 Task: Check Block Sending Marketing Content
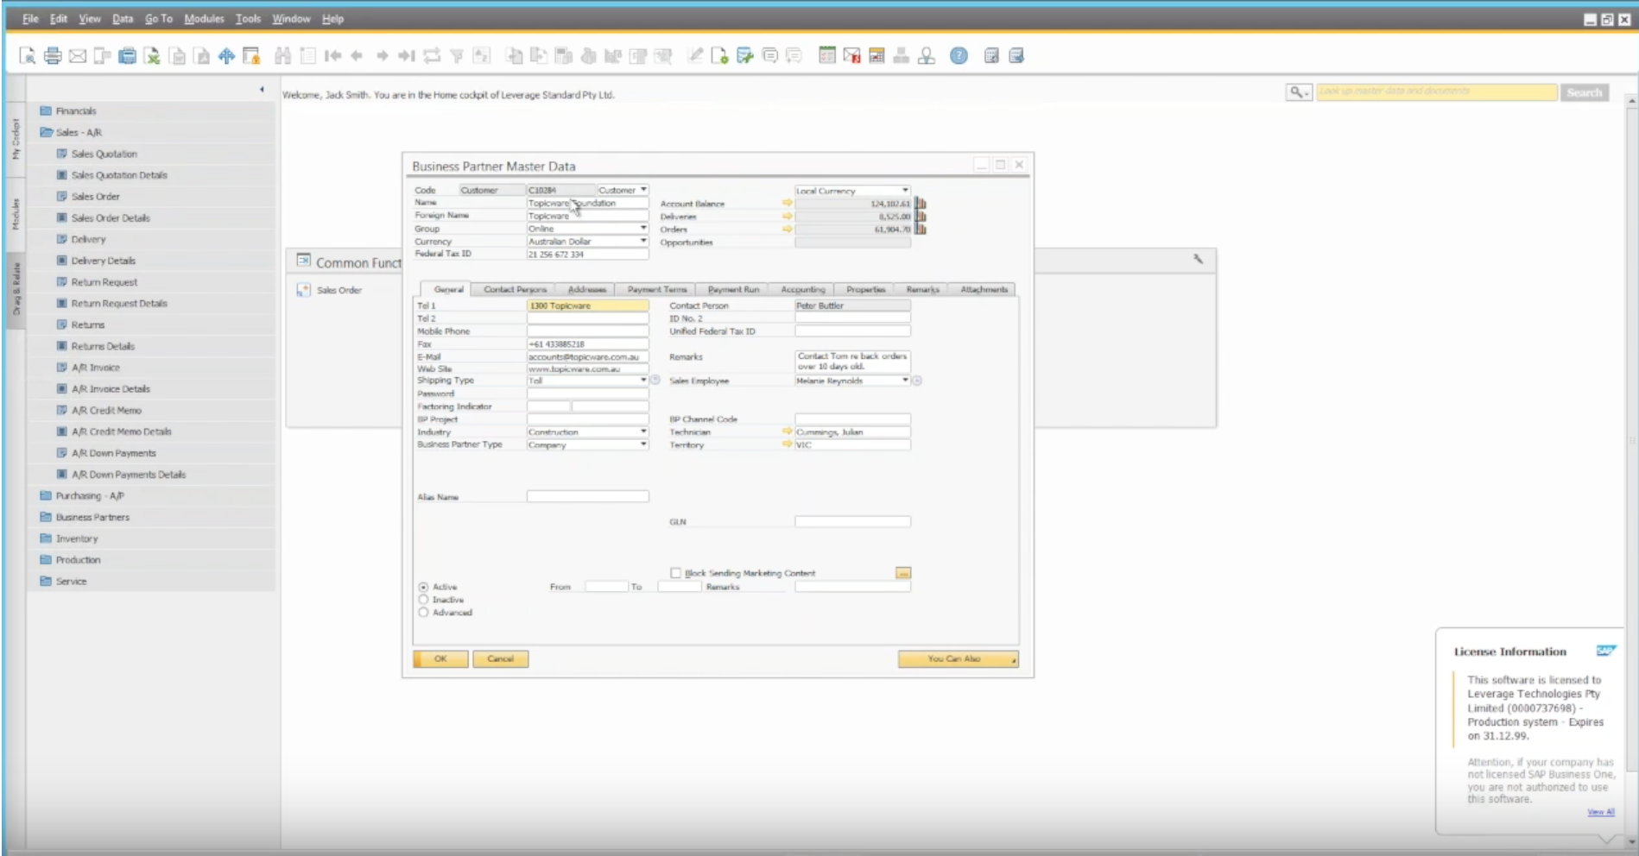point(675,573)
